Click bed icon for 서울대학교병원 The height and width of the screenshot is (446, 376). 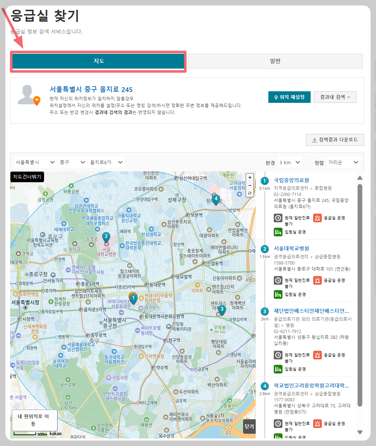click(278, 294)
